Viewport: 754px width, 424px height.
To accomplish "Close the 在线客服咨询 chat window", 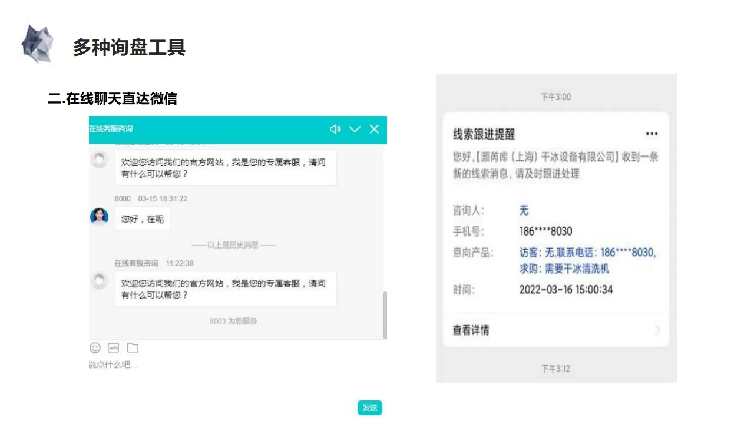I will point(374,129).
